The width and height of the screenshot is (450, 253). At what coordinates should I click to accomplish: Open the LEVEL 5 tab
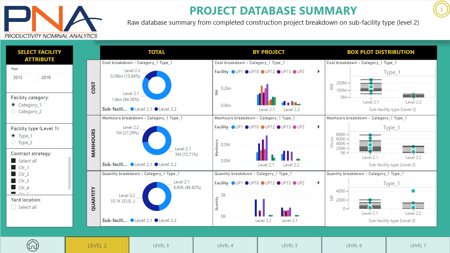click(x=289, y=245)
